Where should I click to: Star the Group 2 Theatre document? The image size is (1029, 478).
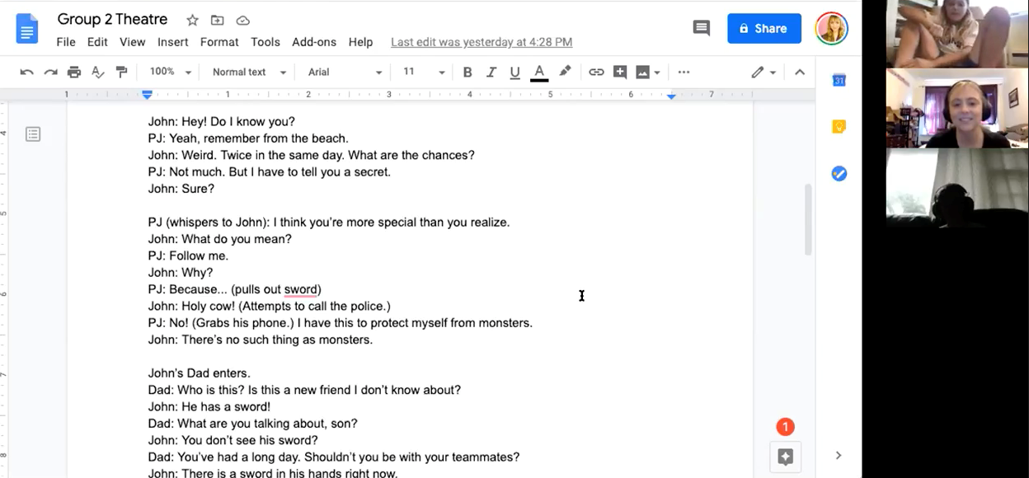point(192,20)
